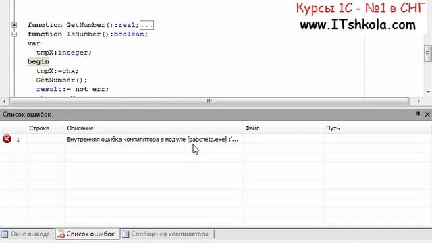This screenshot has height=243, width=432.
Task: Collapse the IsNumber function block
Action: pos(14,34)
